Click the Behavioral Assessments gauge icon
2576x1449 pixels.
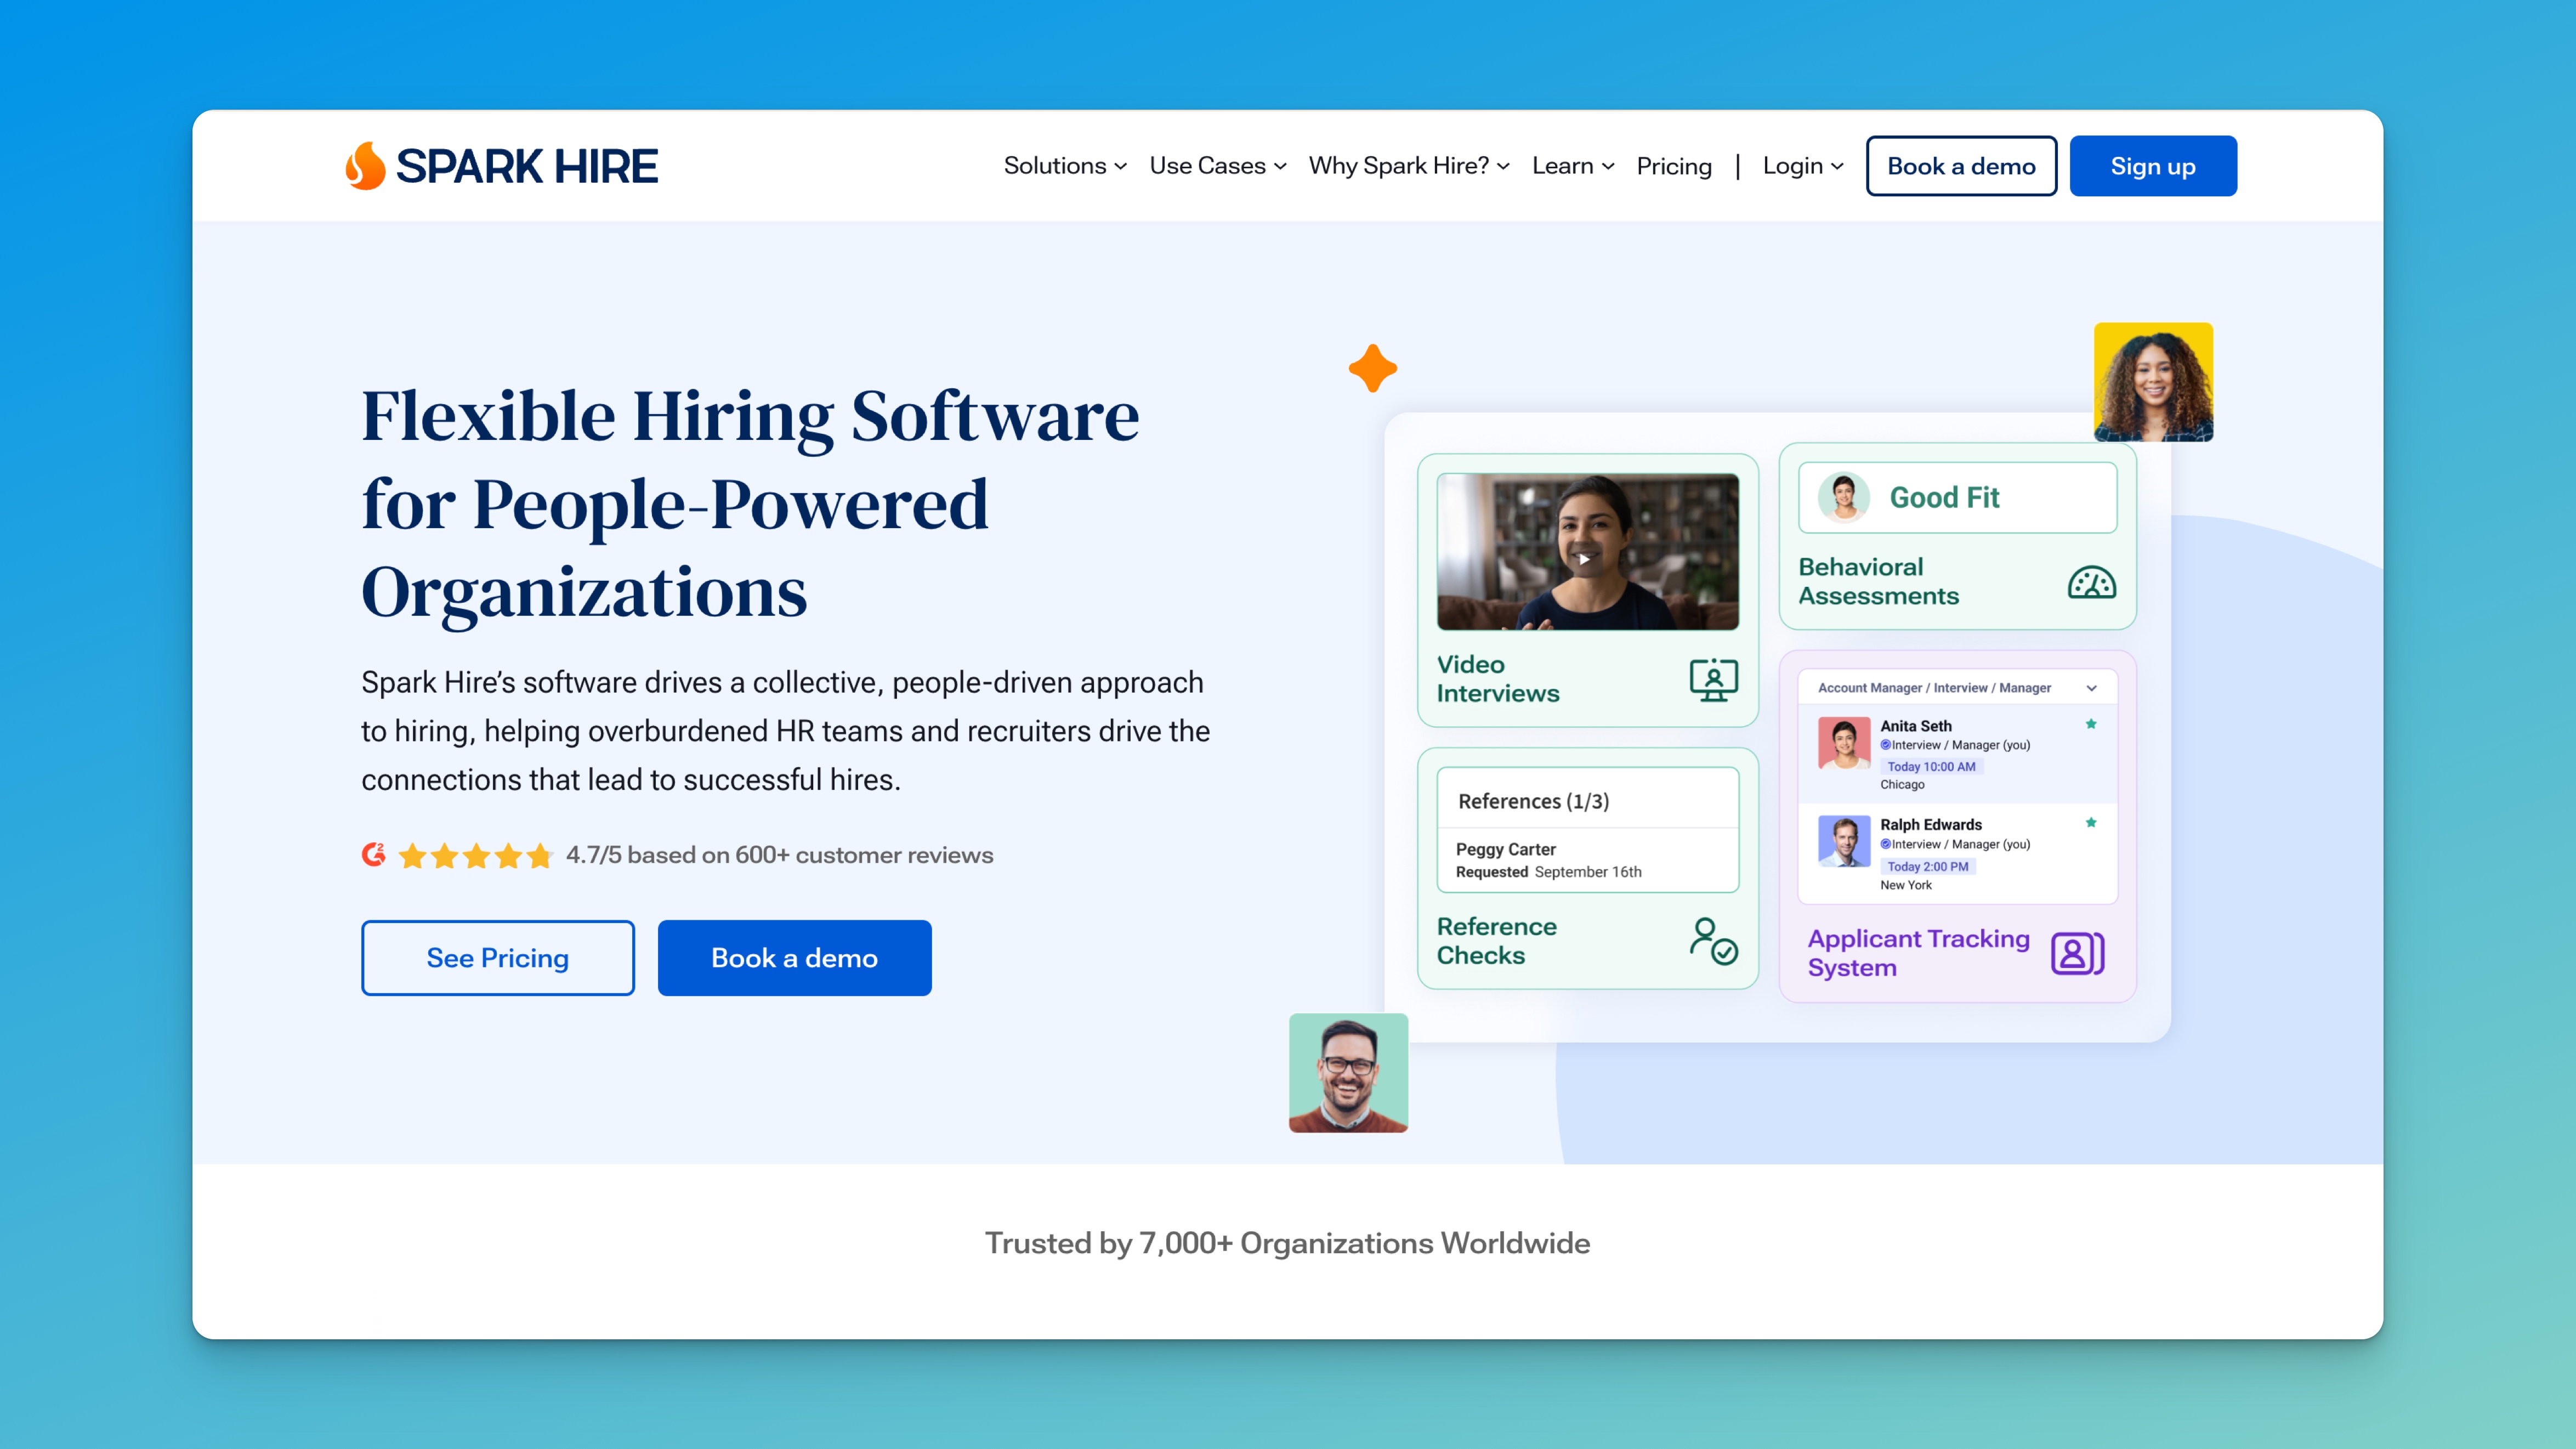(x=2091, y=582)
